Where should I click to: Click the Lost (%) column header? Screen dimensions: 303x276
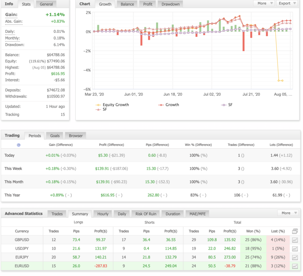click(x=278, y=231)
